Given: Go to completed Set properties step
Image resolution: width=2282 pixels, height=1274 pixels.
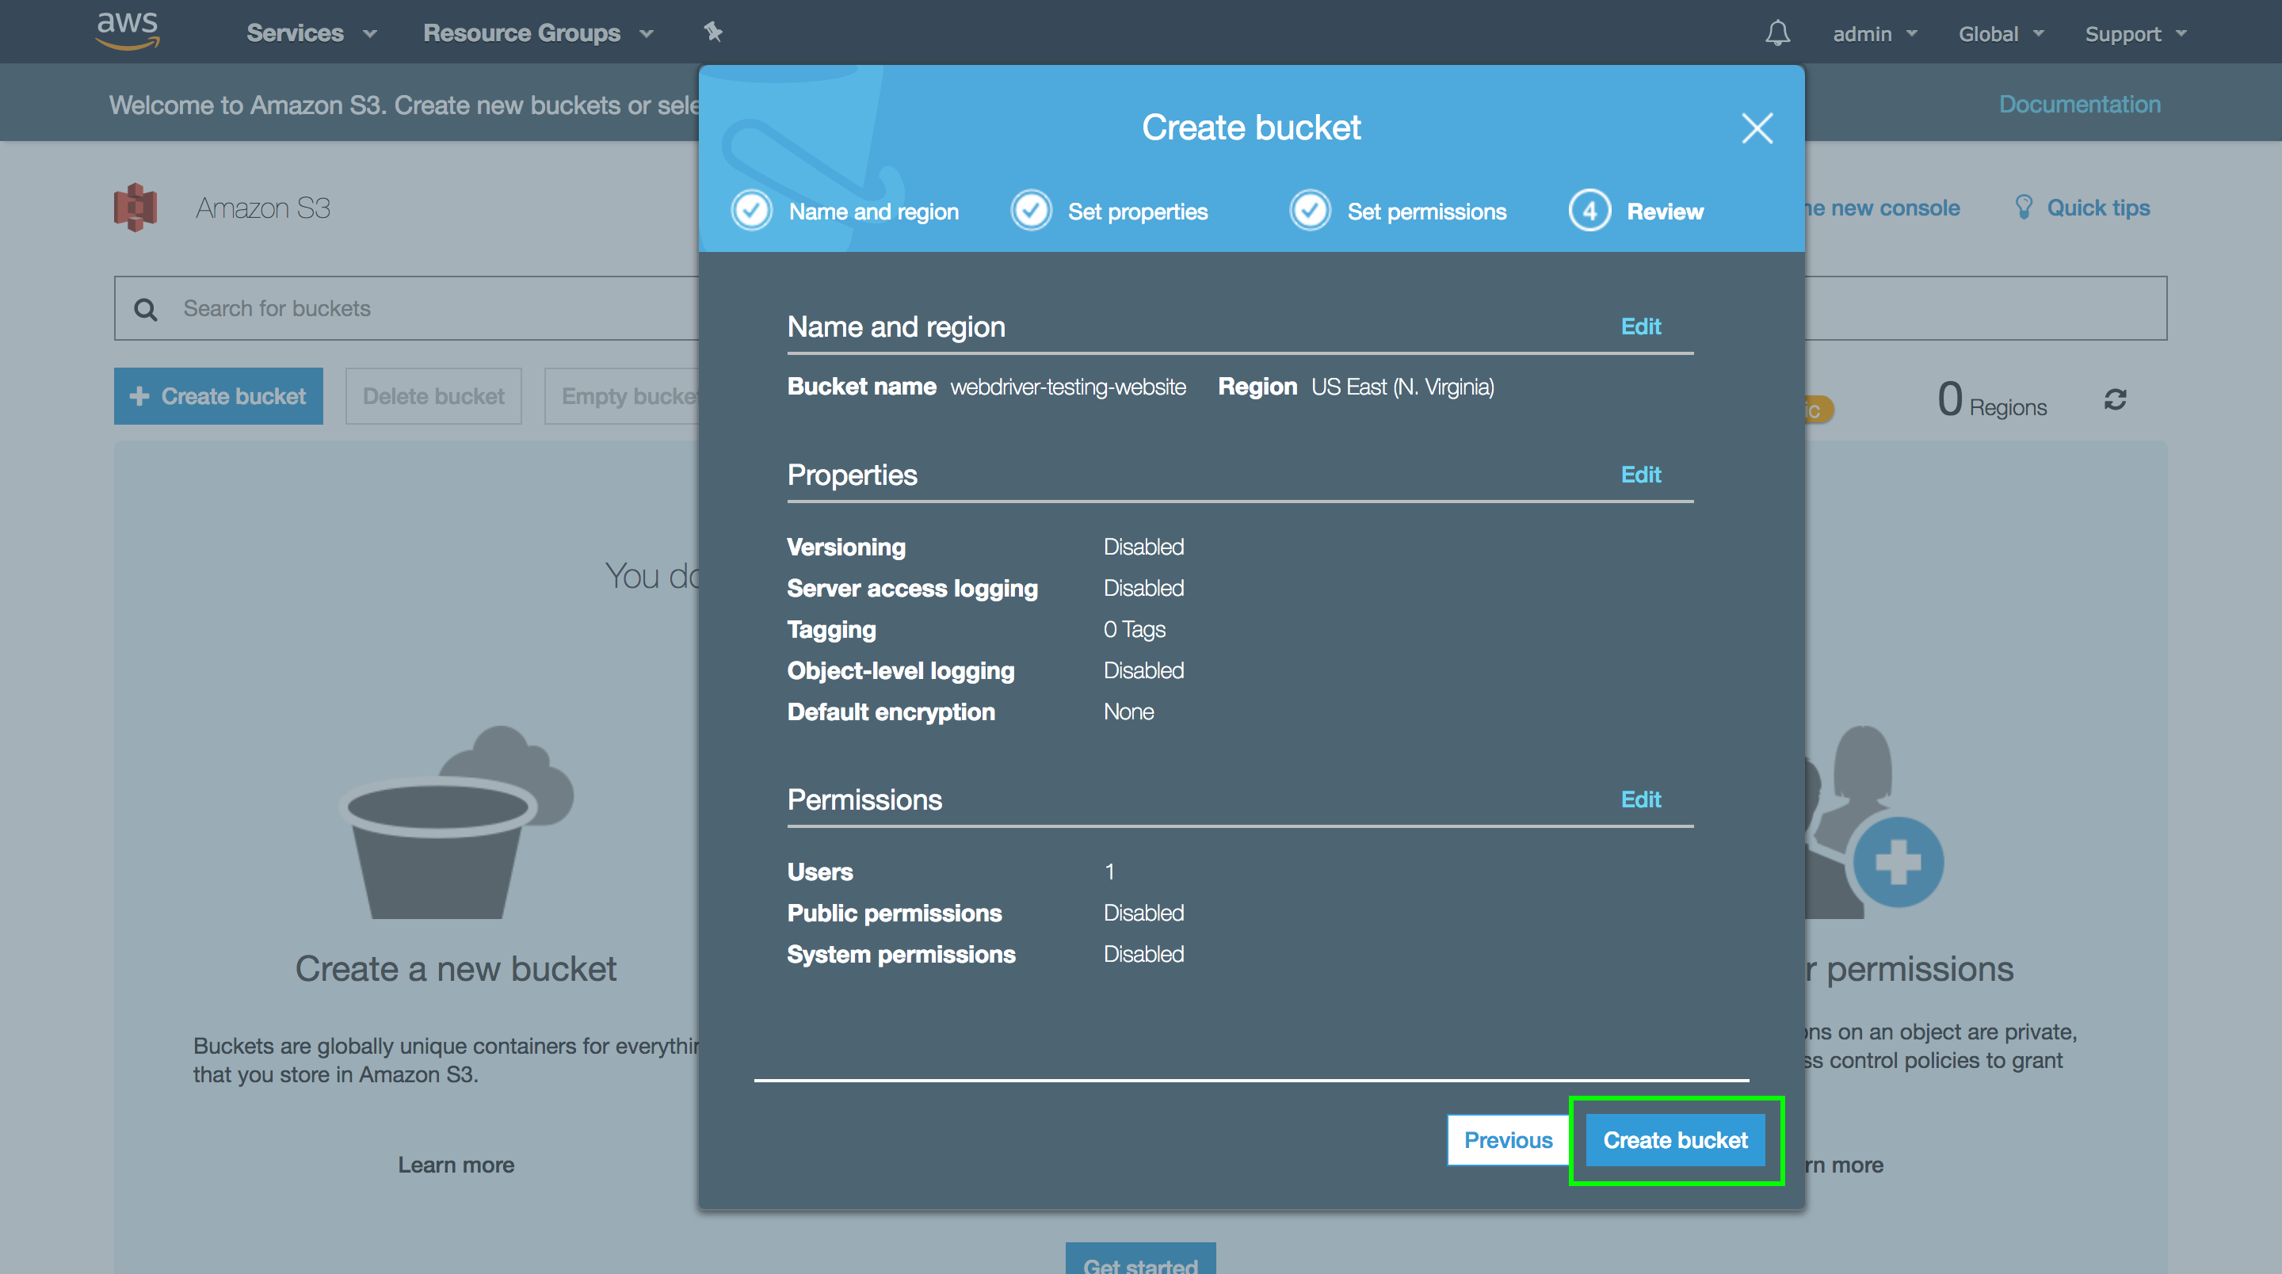Looking at the screenshot, I should [x=1031, y=211].
